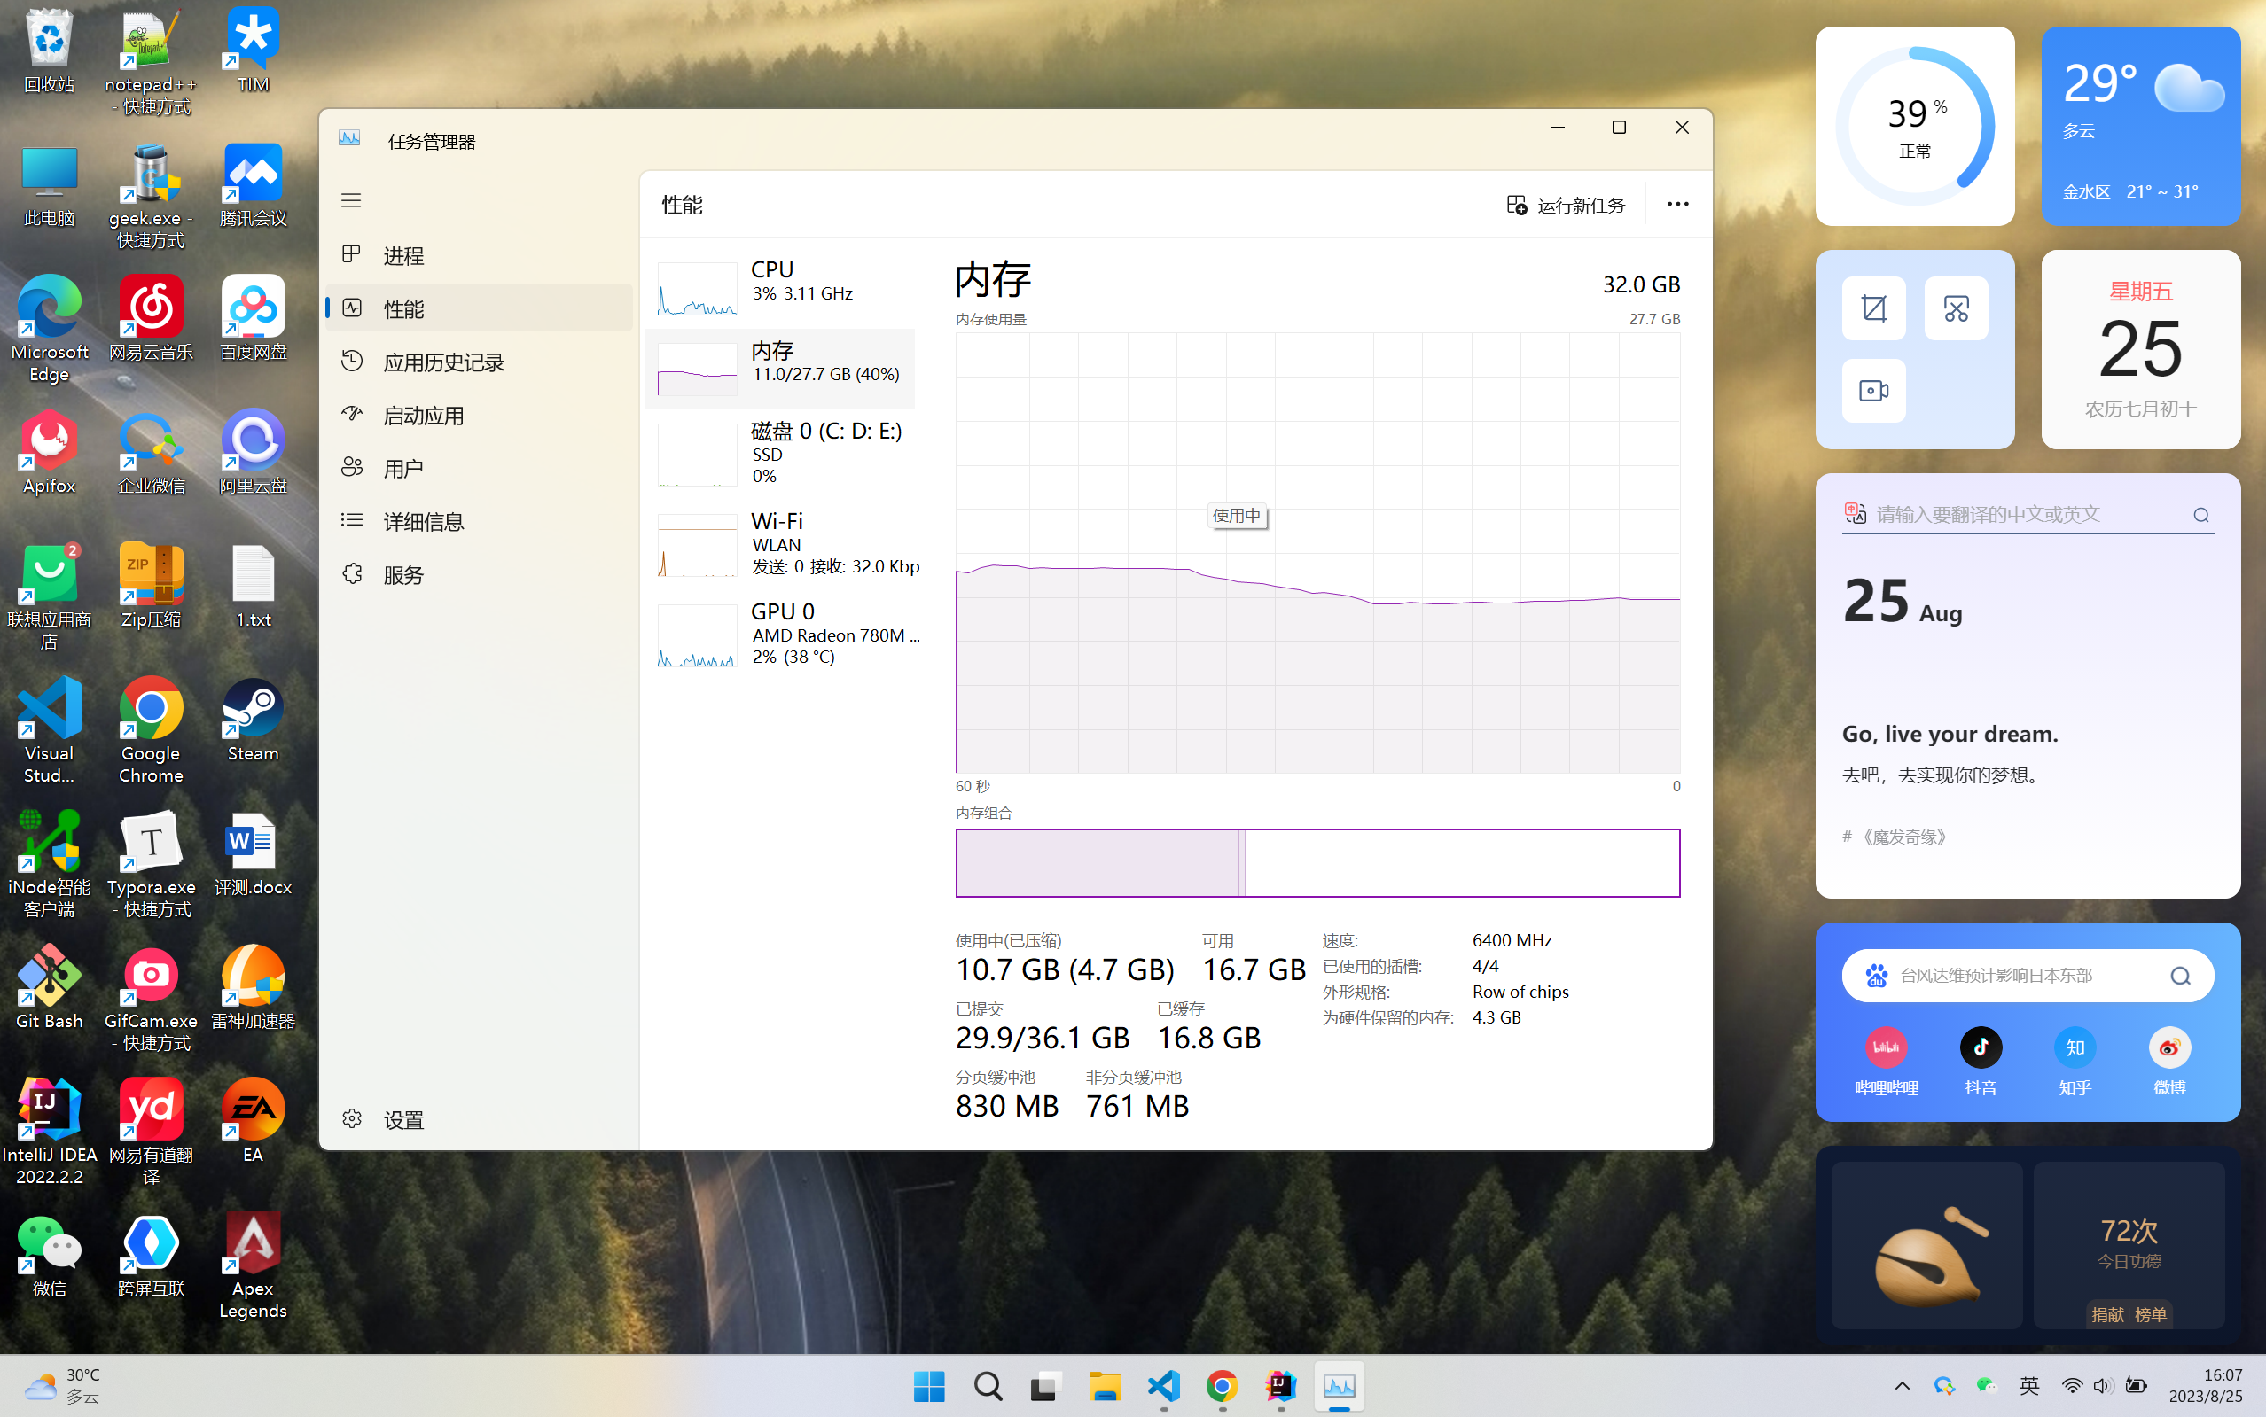Screen dimensions: 2266x1417
Task: Open the EA desktop icon
Action: (254, 1121)
